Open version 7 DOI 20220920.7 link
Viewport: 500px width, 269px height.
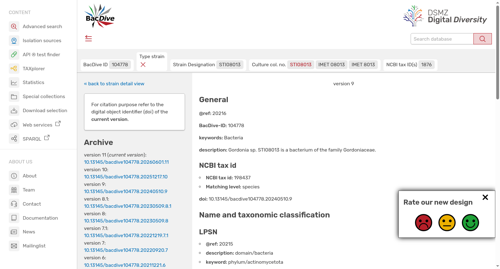pos(126,250)
